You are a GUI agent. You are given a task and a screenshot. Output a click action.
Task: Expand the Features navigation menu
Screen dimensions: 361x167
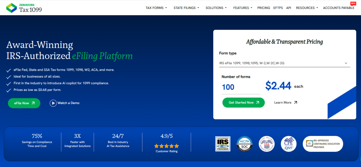click(243, 8)
